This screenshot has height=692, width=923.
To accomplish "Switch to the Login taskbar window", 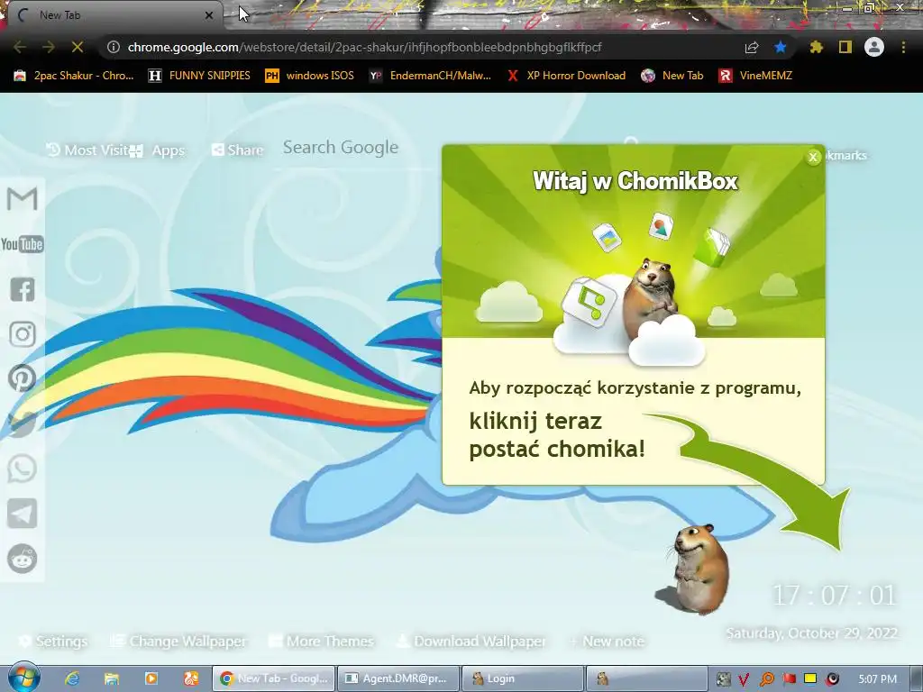I will click(523, 678).
